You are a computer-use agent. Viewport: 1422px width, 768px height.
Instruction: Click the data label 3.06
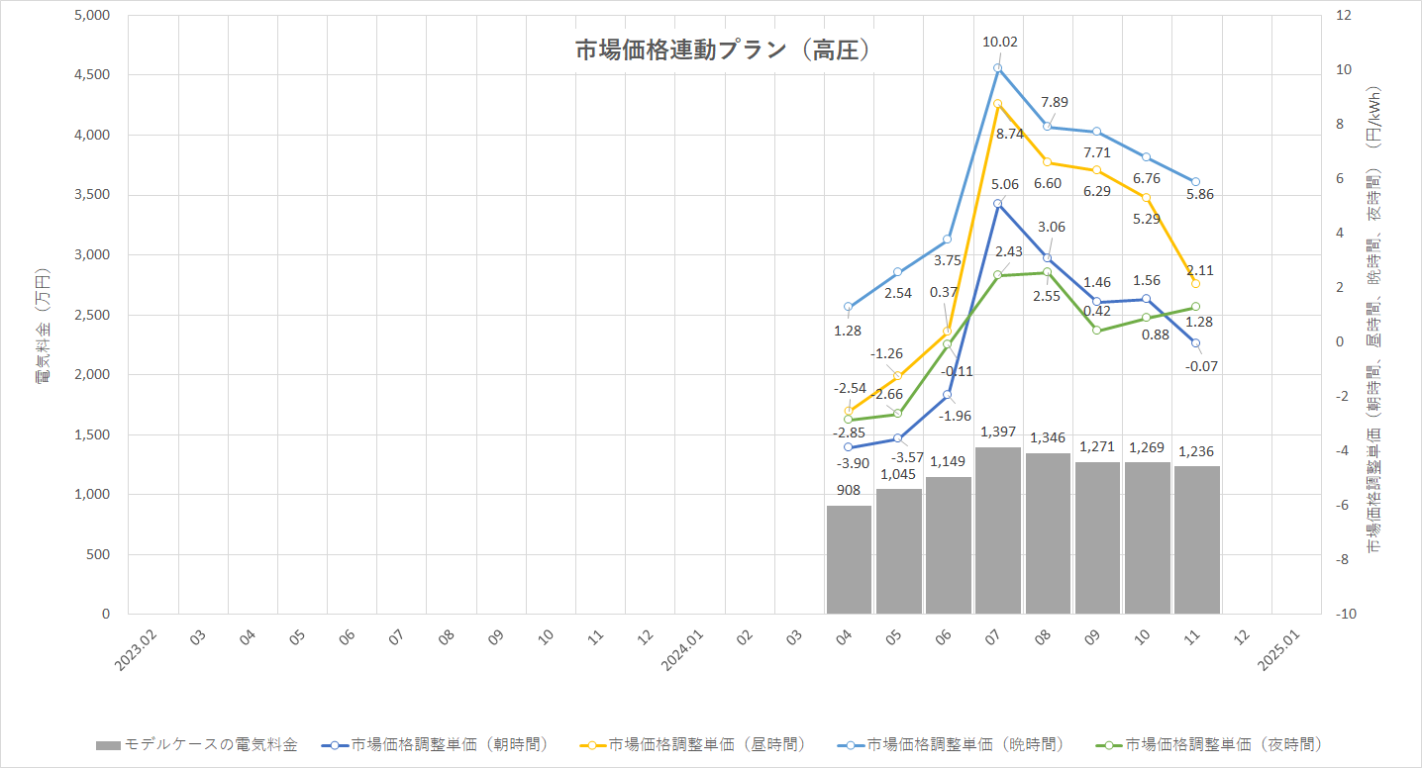1052,227
